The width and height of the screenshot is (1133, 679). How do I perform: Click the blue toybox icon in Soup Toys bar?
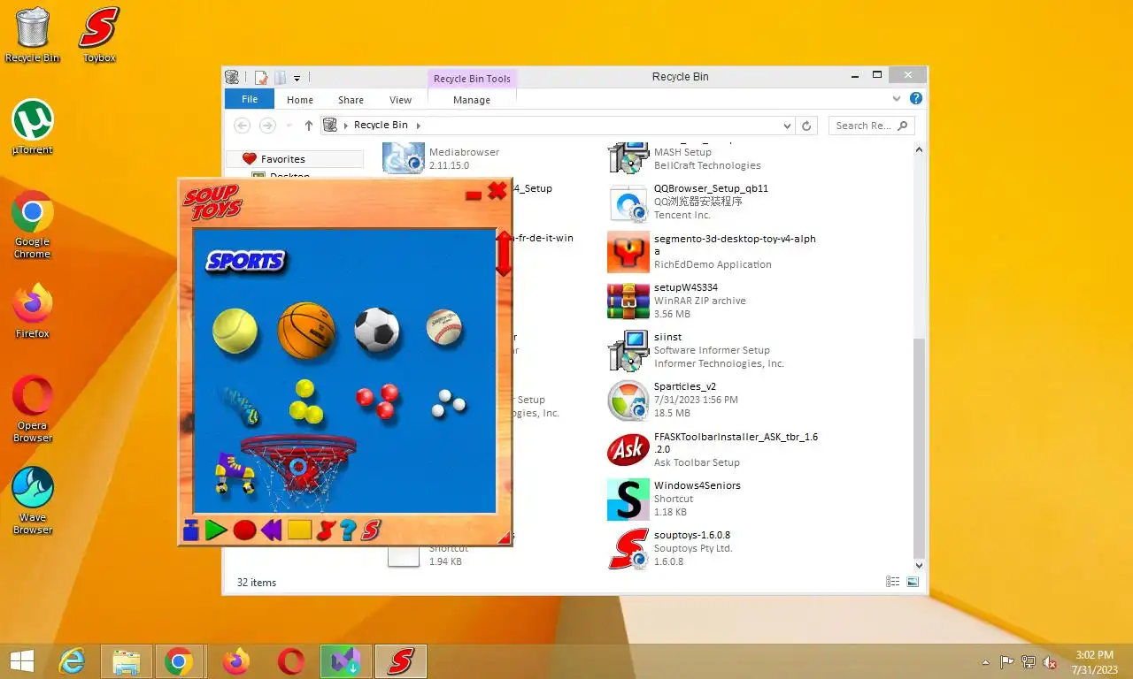(x=191, y=530)
